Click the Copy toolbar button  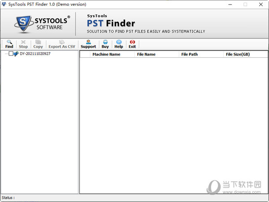click(38, 44)
